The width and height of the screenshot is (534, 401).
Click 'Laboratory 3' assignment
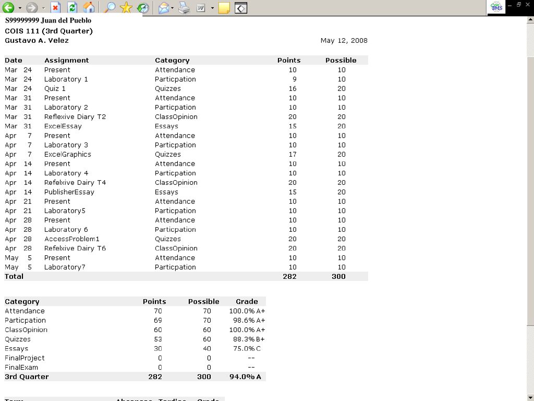[x=66, y=145]
